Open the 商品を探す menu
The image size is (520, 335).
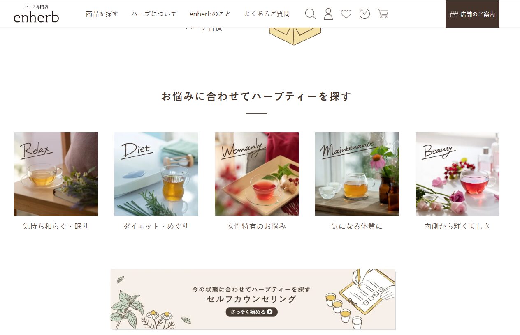coord(102,14)
